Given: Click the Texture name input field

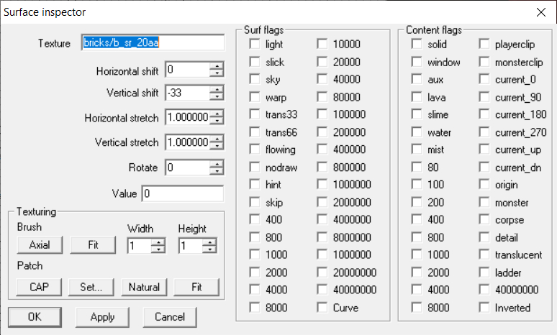Looking at the screenshot, I should [x=153, y=43].
